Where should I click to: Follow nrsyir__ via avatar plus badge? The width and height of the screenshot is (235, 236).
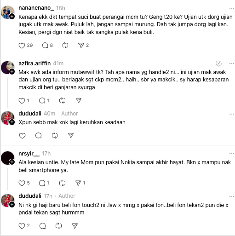12,162
